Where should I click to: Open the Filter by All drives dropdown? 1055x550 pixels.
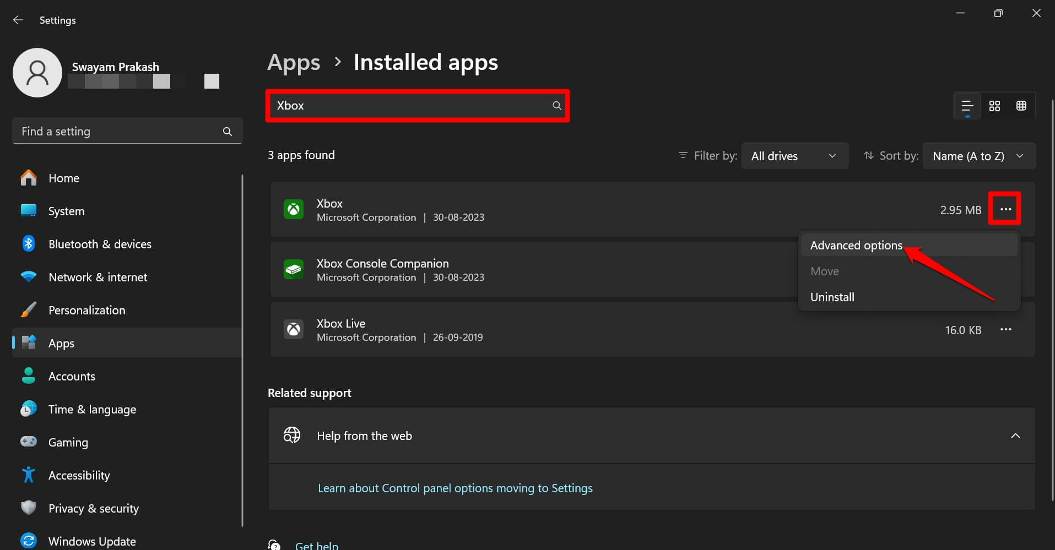pos(794,156)
